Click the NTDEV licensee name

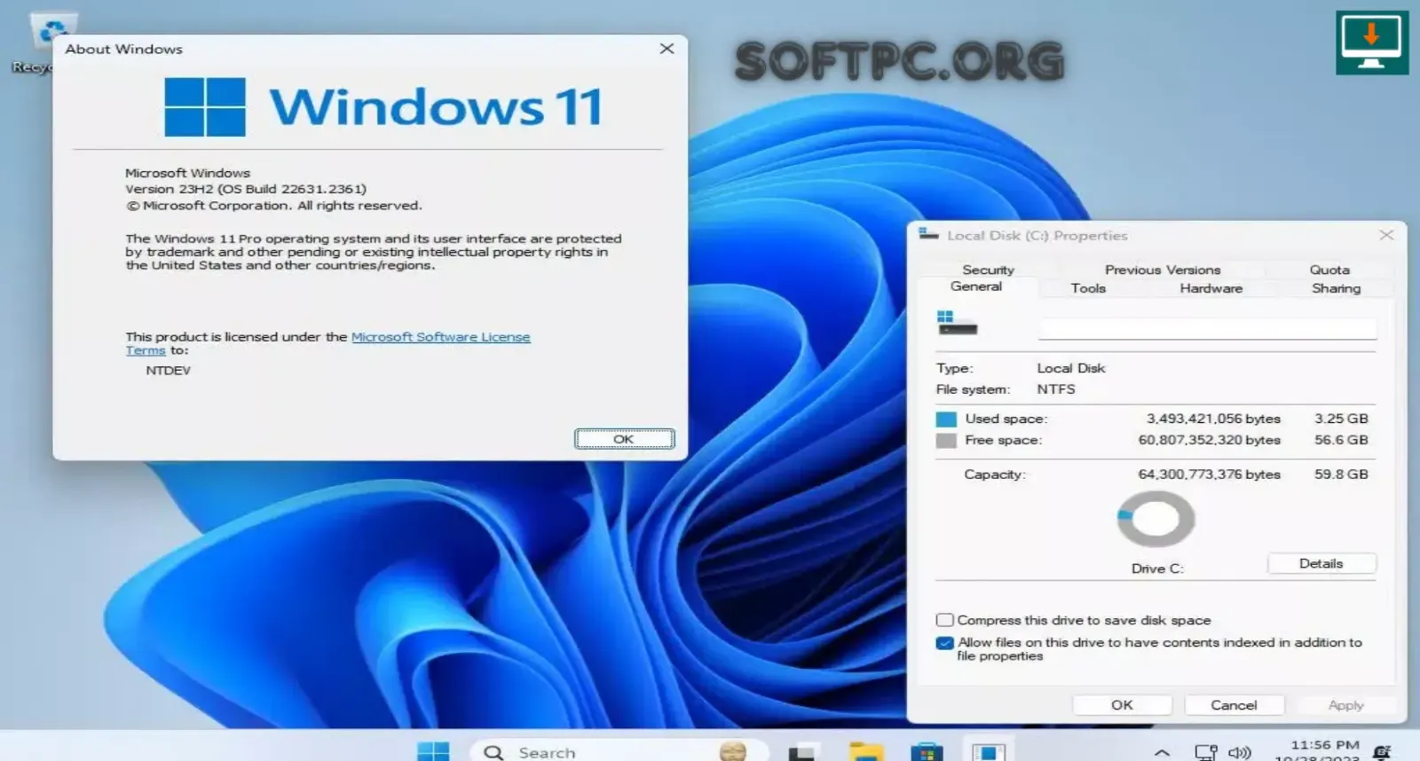point(168,371)
